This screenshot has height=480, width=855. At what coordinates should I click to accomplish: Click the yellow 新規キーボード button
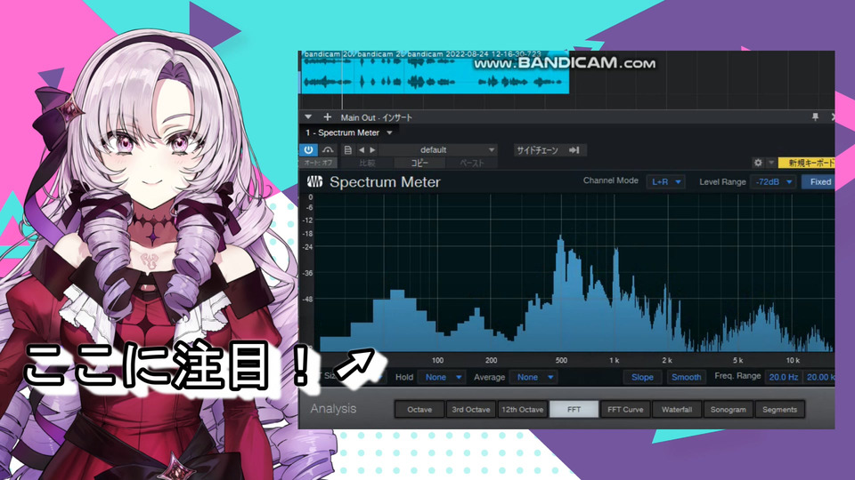click(807, 163)
